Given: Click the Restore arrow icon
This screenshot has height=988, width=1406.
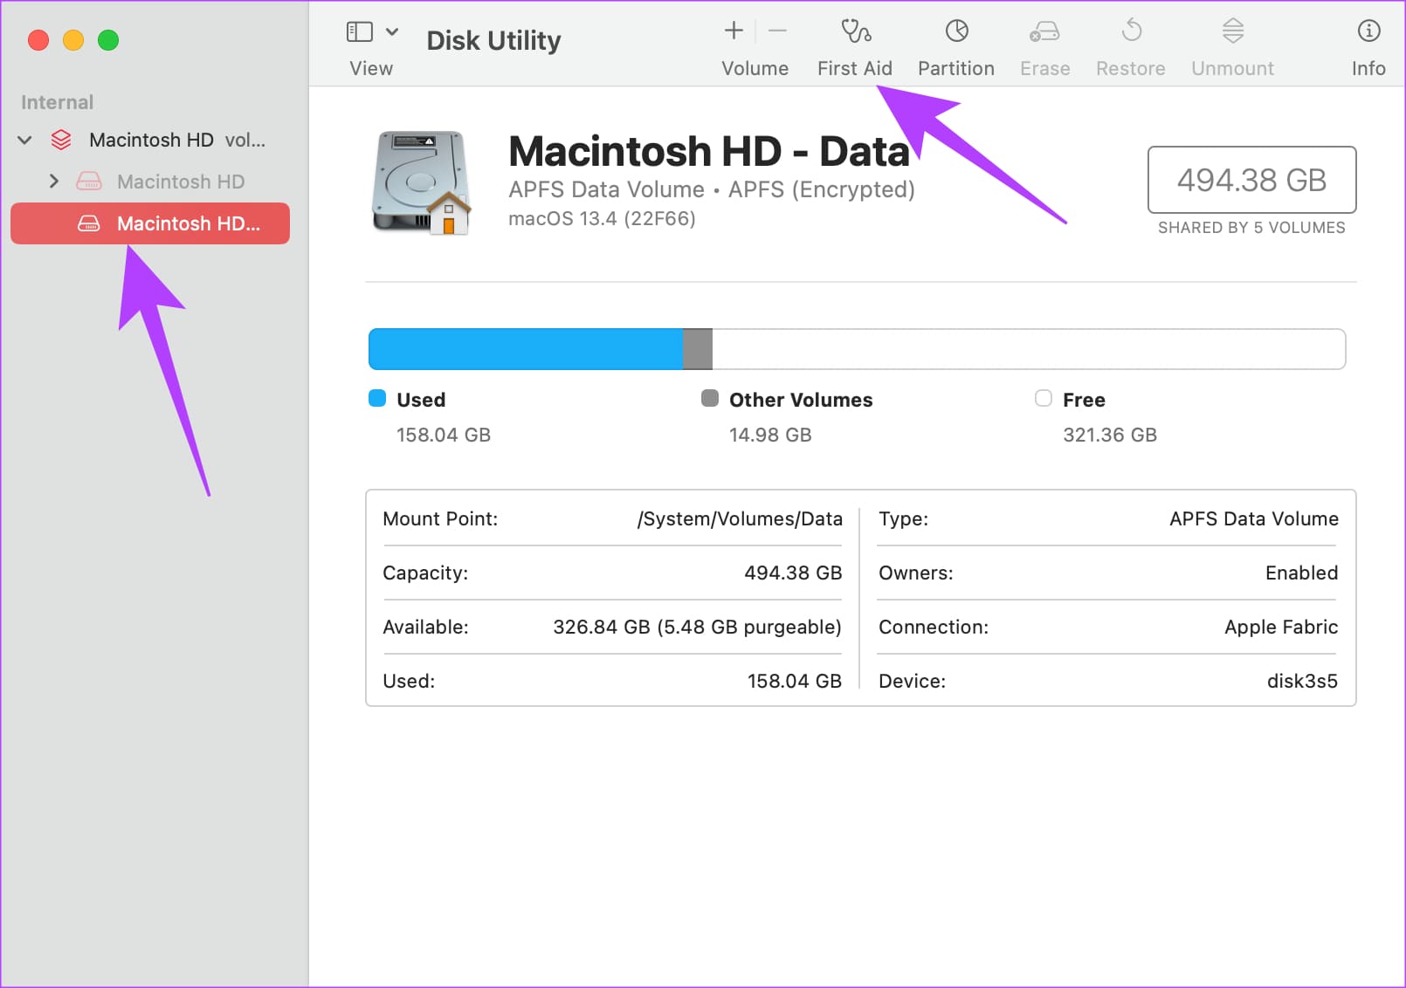Looking at the screenshot, I should (1131, 32).
